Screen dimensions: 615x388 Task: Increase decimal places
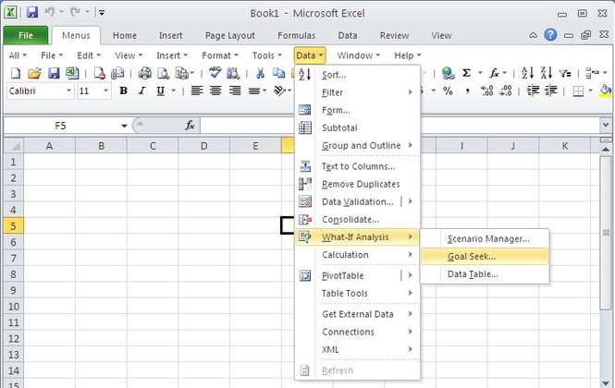486,91
